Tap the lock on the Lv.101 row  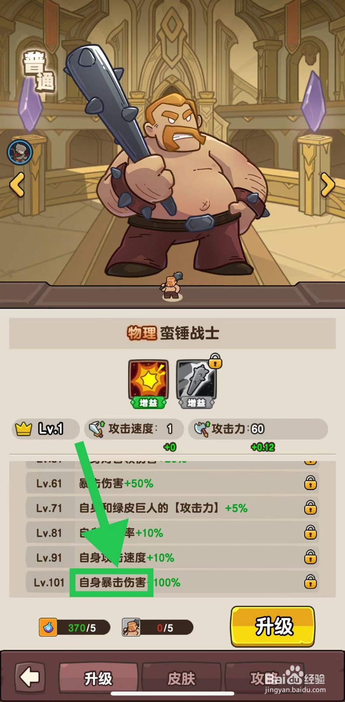point(310,582)
